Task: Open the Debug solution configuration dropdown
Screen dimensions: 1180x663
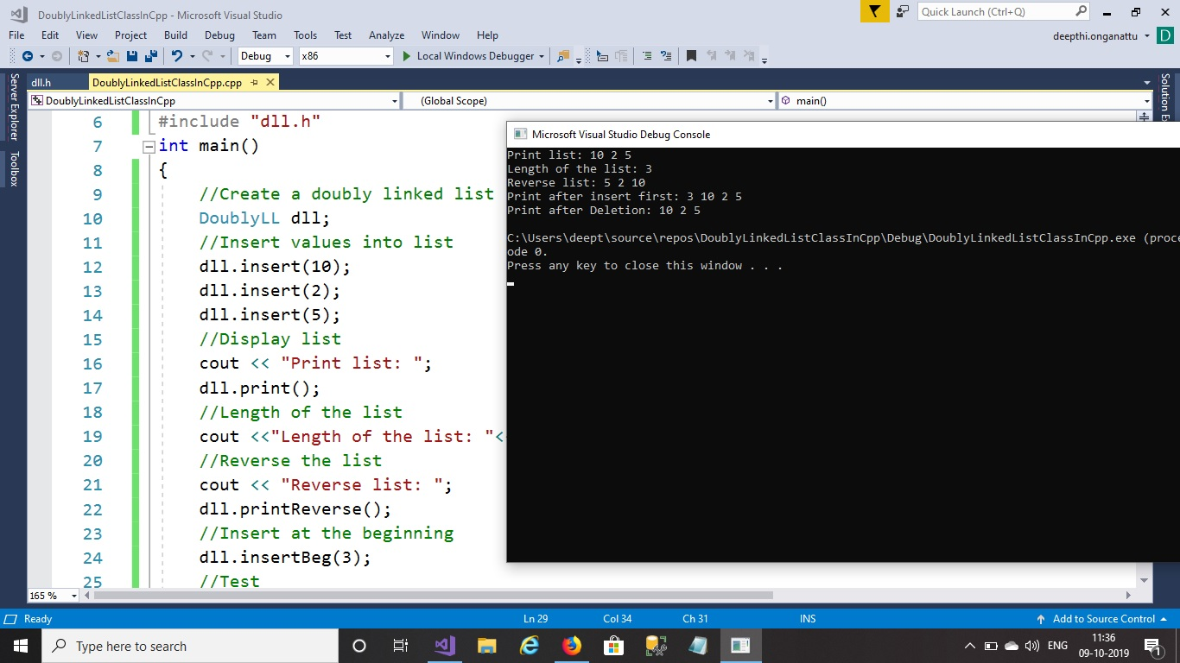Action: point(266,56)
